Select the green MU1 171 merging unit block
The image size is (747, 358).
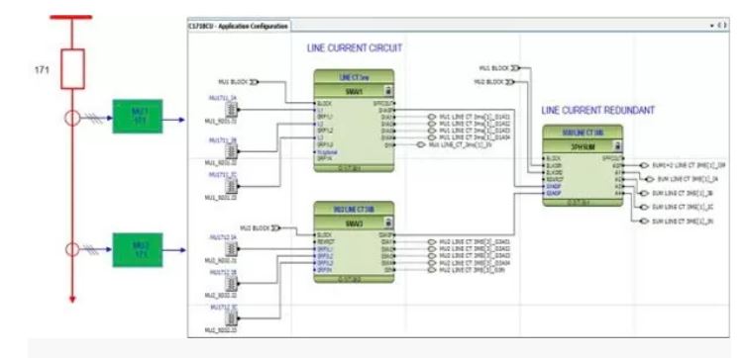137,117
